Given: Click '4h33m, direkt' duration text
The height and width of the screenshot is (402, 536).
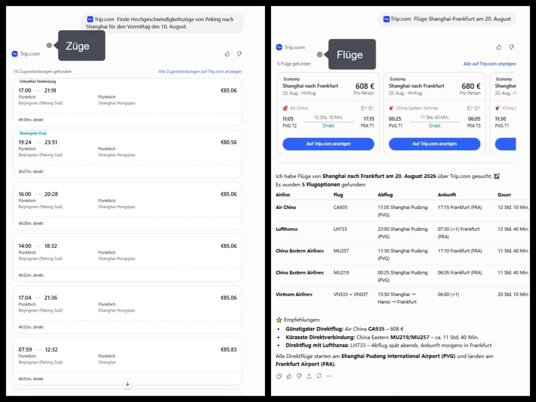Looking at the screenshot, I should (31, 379).
